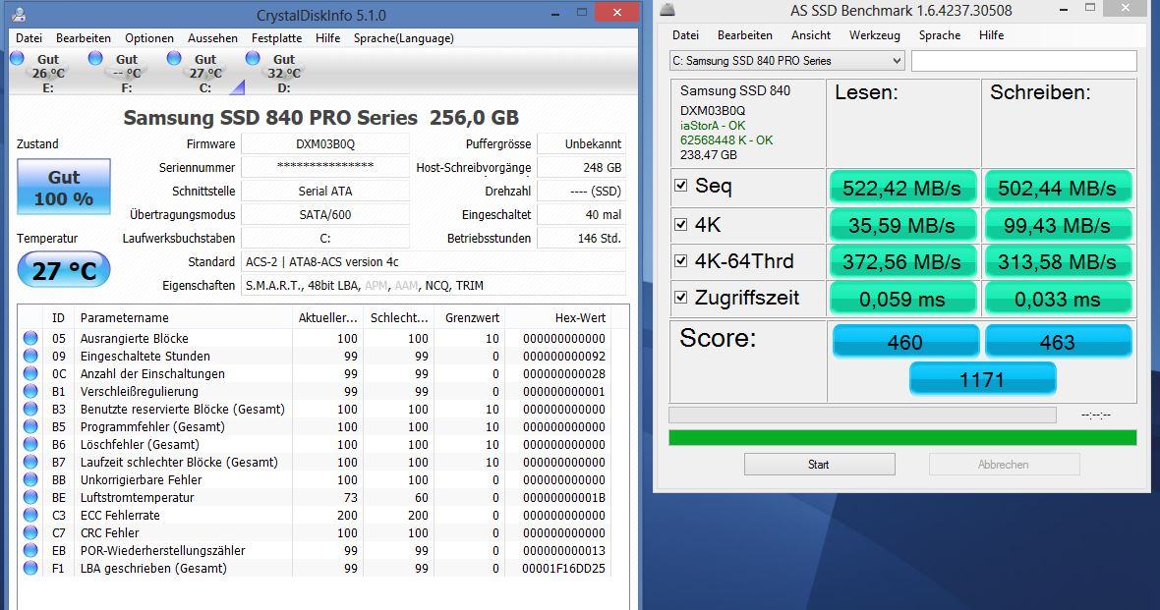
Task: Click the Seq write result 502,44 MB/s
Action: coord(1058,188)
